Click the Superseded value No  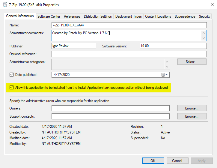pos(163,138)
